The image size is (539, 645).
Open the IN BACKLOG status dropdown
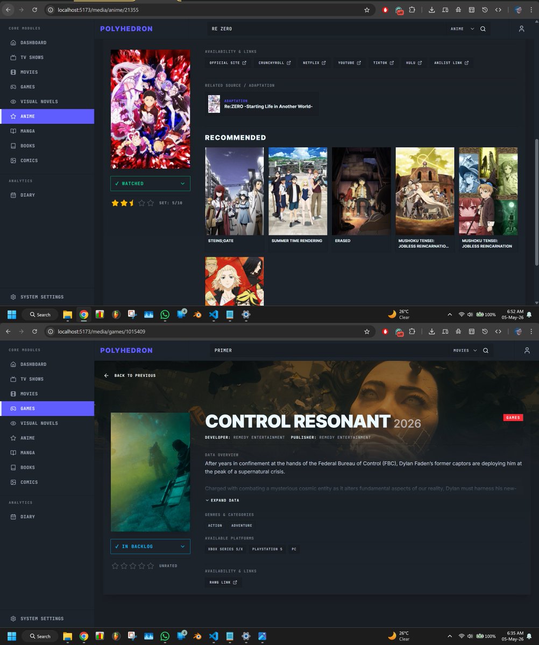click(x=150, y=546)
